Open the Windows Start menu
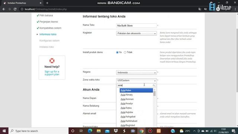Screen dimensions: 238x134 coord(4,131)
